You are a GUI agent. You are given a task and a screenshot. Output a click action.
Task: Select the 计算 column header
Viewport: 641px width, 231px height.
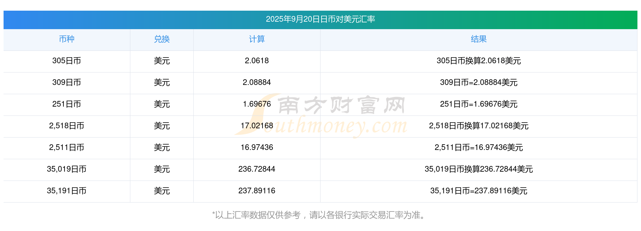click(x=257, y=39)
